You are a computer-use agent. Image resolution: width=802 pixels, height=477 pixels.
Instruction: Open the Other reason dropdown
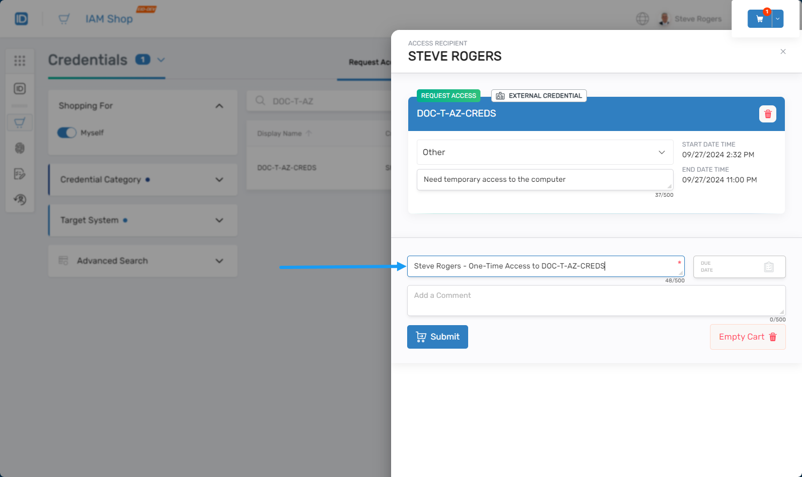(x=544, y=152)
